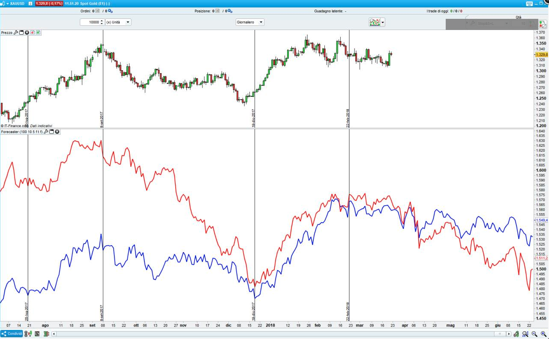The height and width of the screenshot is (339, 549).
Task: Click the Condividi share button
Action: (12, 334)
